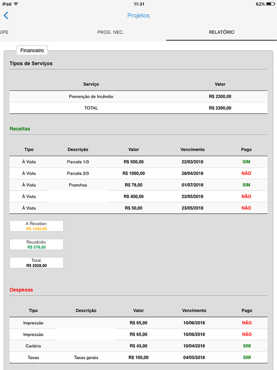Tap the Valor header in Despesas table
The height and width of the screenshot is (370, 277).
click(x=138, y=311)
